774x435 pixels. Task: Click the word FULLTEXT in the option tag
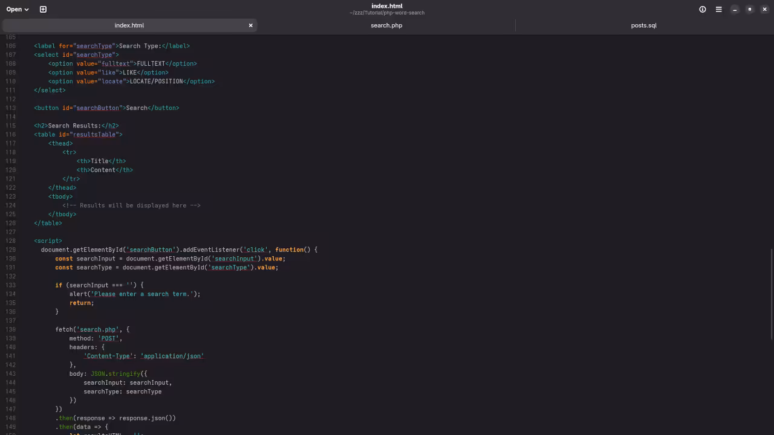(x=151, y=63)
